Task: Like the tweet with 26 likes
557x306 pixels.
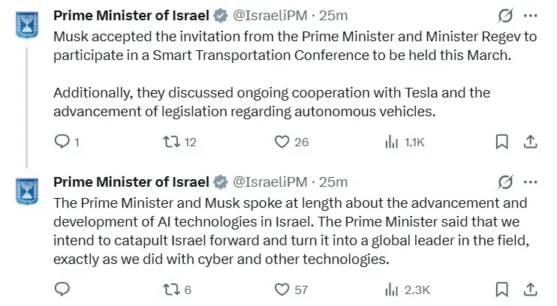Action: pos(282,141)
